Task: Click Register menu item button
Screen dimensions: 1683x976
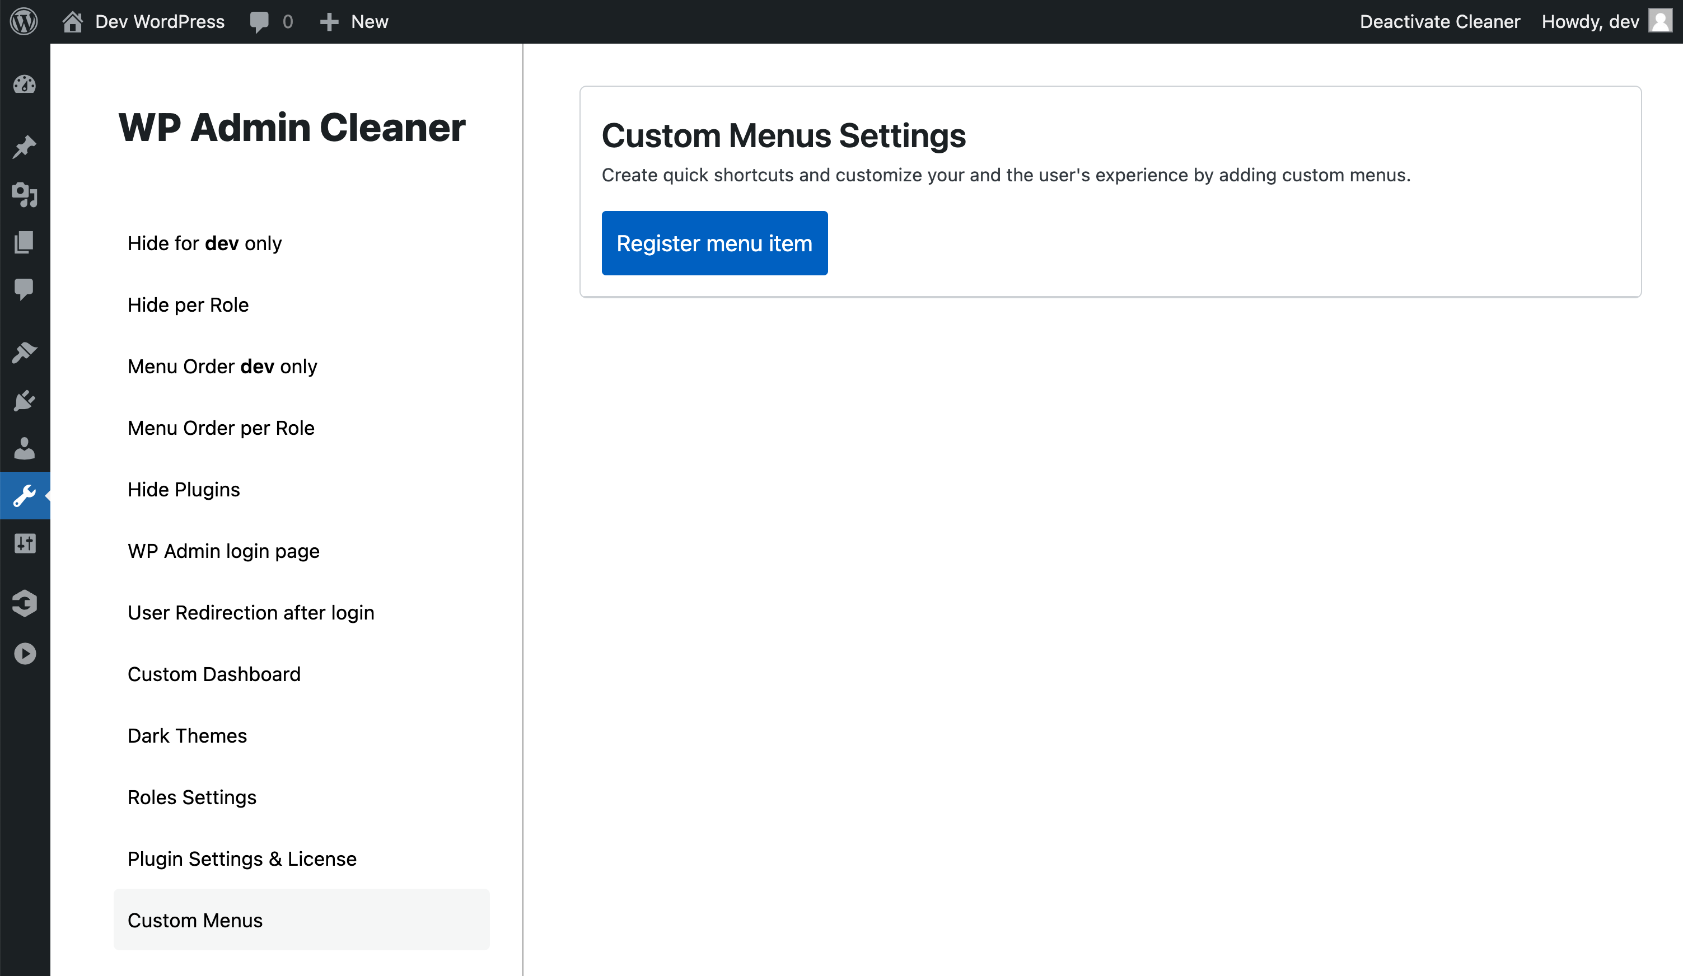Action: coord(714,243)
